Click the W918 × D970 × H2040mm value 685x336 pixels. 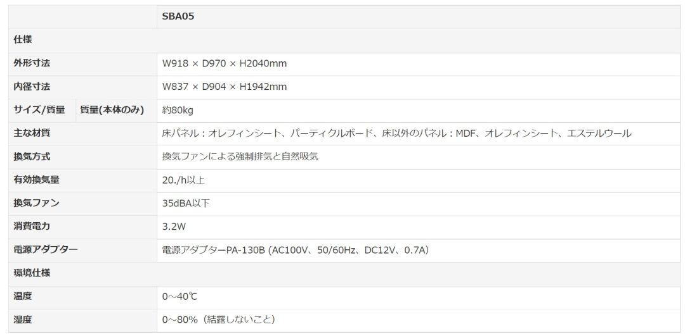pos(225,63)
